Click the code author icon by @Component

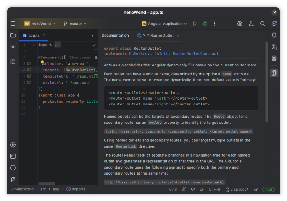96,57
